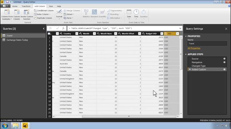Screen dimensions: 231x129
Task: Open gear settings for the Navigation step
Action: click(225, 62)
